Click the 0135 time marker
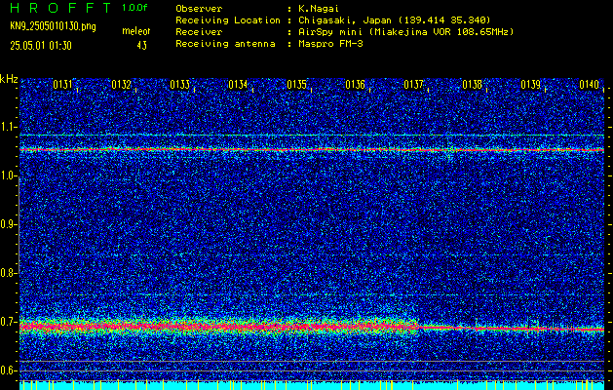 click(x=296, y=85)
